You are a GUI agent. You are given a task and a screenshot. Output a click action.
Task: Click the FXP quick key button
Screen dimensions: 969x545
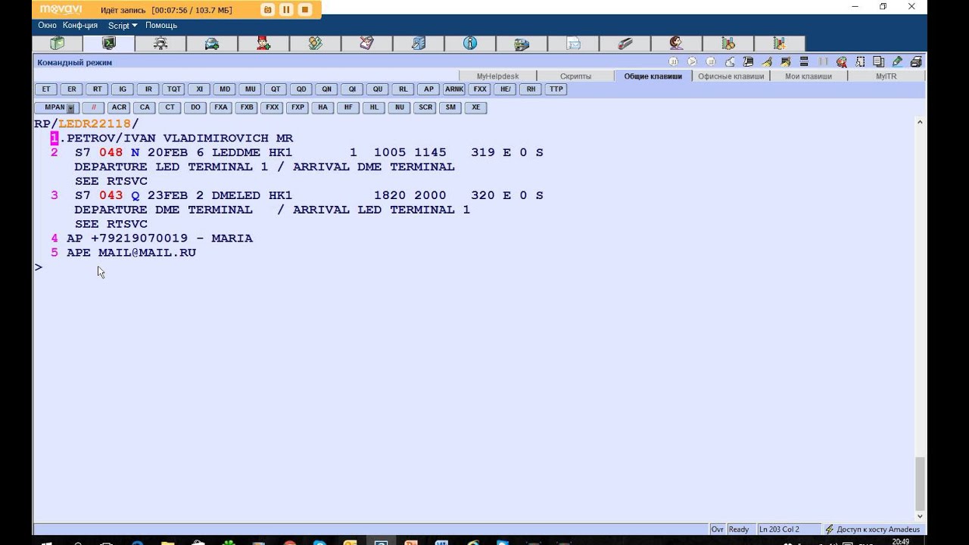pos(298,107)
